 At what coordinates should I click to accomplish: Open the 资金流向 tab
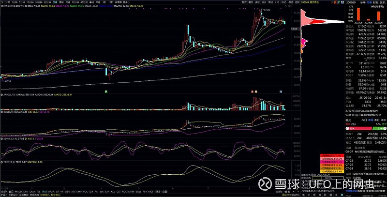(34, 195)
